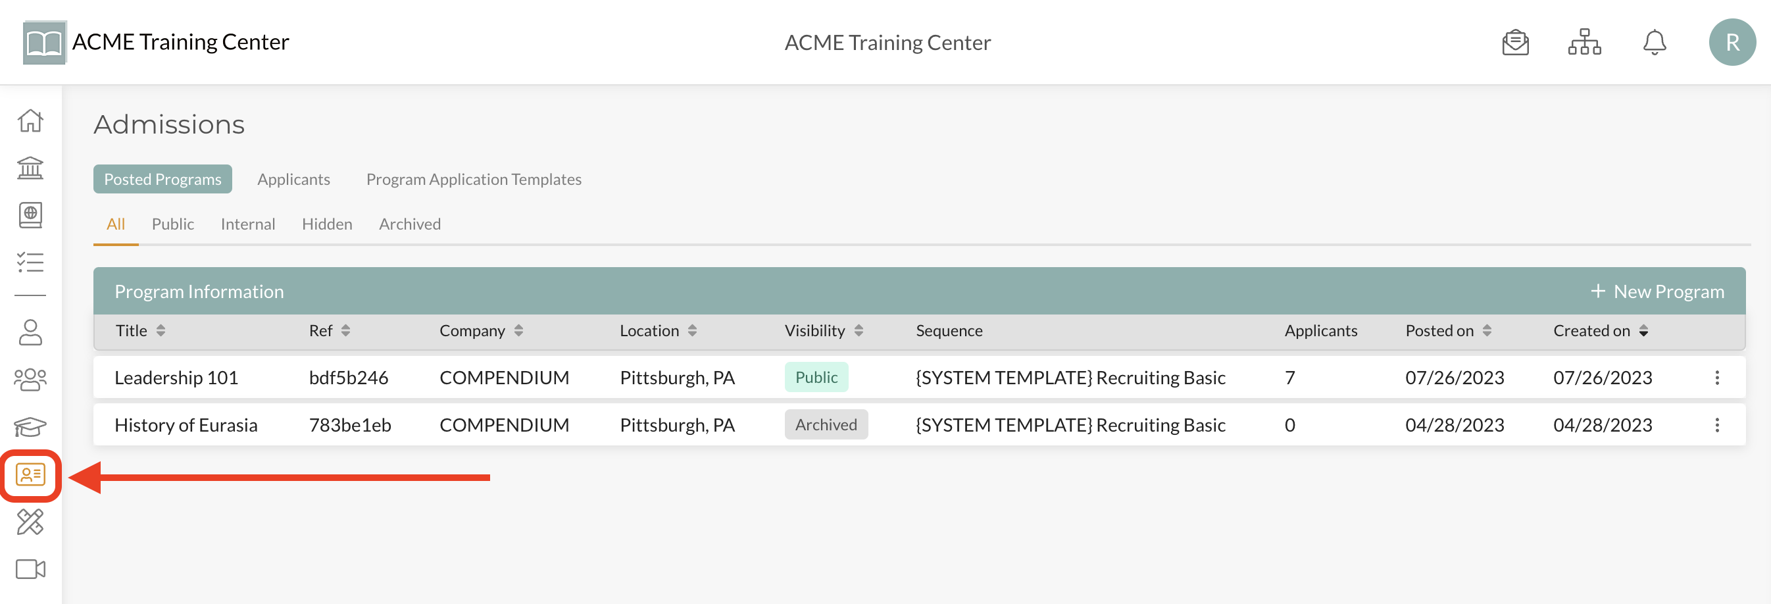Open the mail envelope icon in header

[1514, 43]
